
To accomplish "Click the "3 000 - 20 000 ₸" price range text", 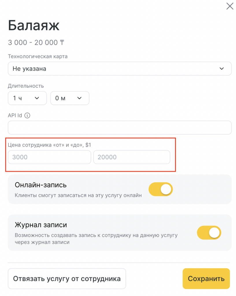I will point(36,43).
